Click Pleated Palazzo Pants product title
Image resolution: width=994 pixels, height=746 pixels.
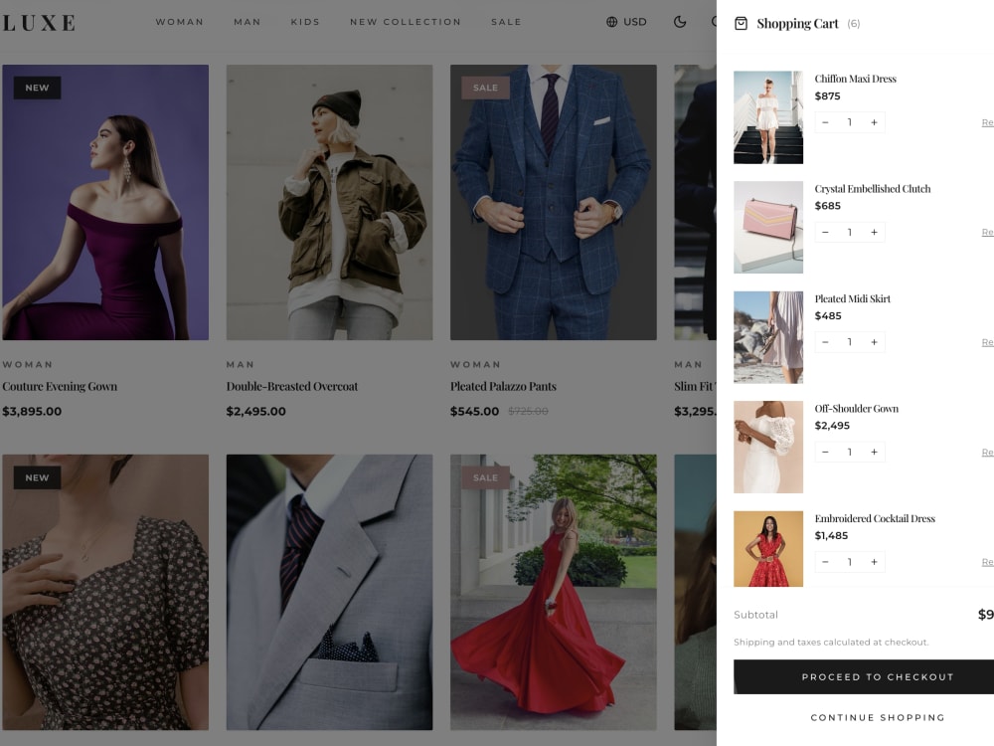(x=503, y=386)
